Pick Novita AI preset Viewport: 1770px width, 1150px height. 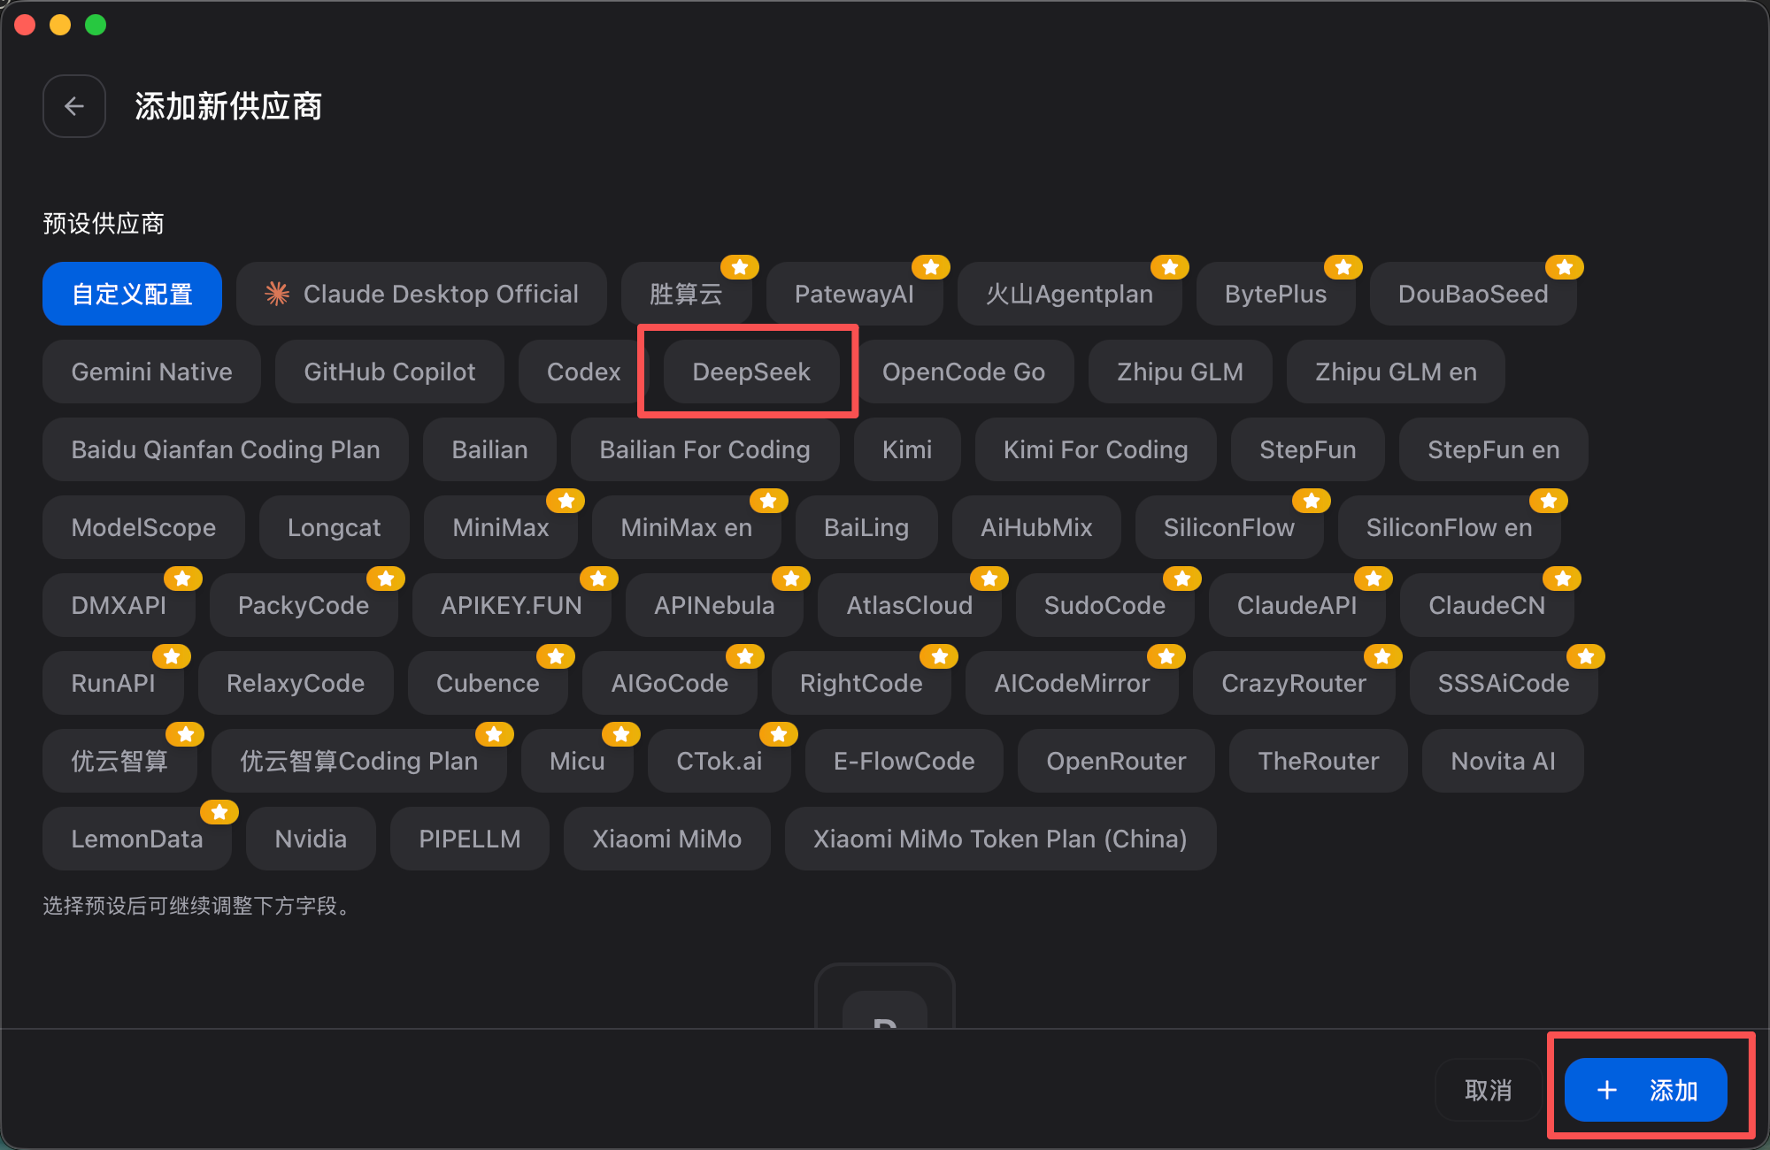(x=1503, y=761)
